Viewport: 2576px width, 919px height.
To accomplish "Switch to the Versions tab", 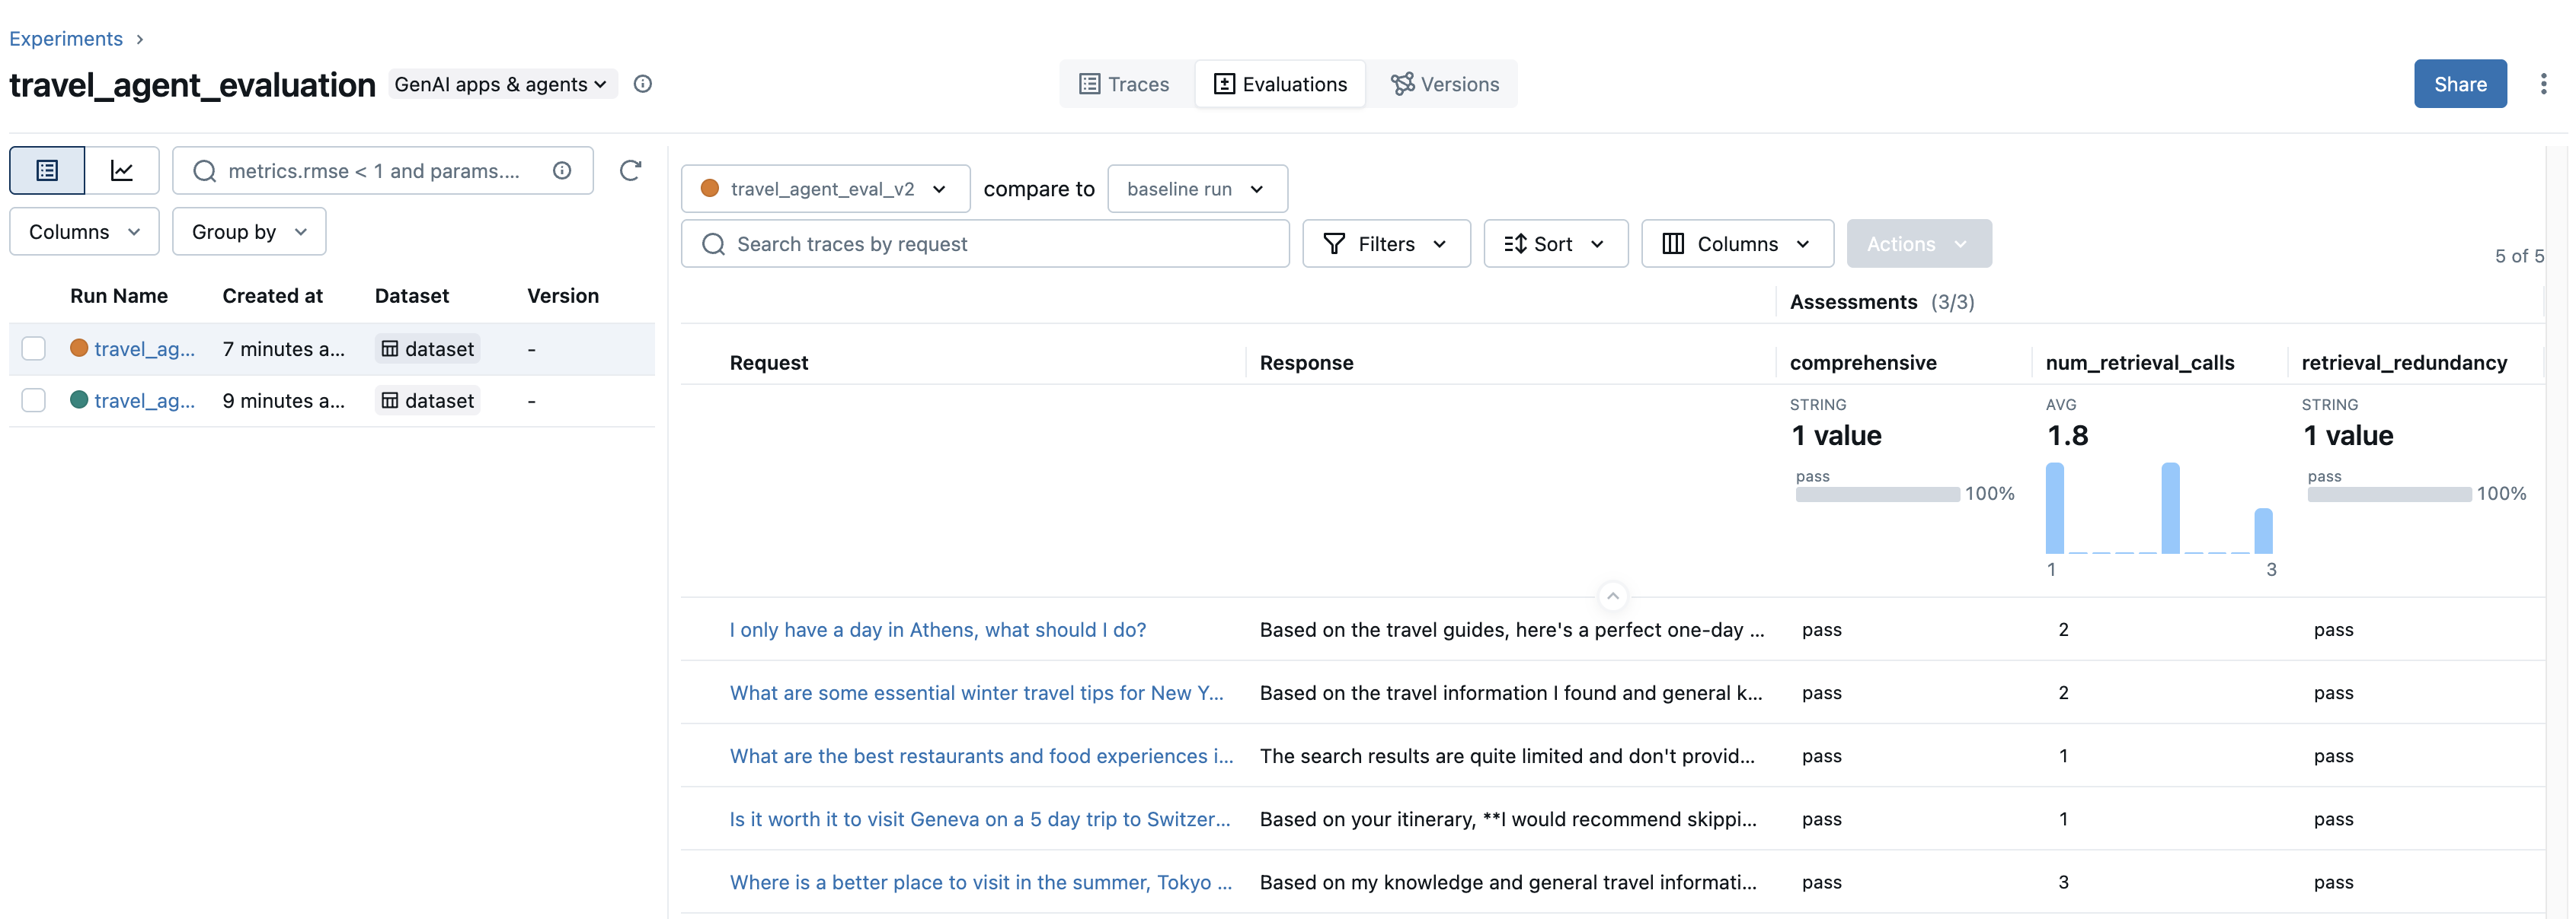I will click(1444, 84).
